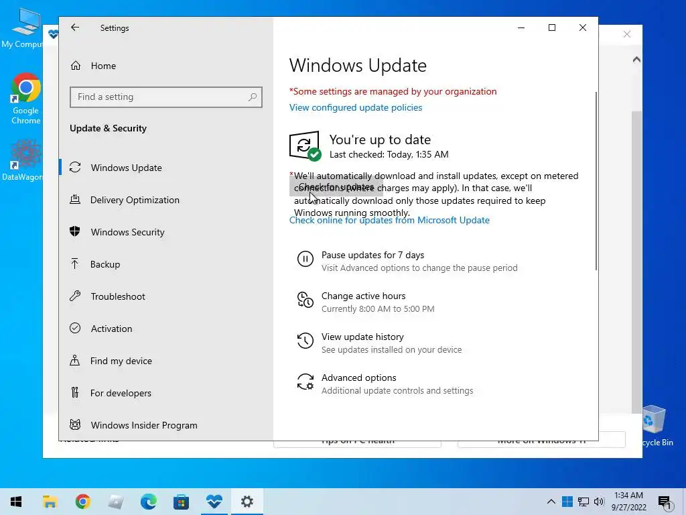Click the volume speaker tray icon
The width and height of the screenshot is (686, 515).
pos(599,502)
